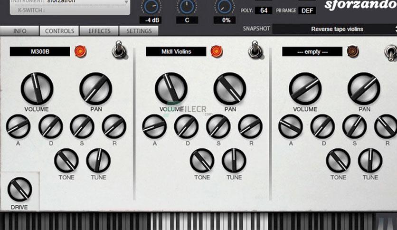Click the empty slot PAN knob
Viewport: 397px width, 230px height.
point(364,89)
